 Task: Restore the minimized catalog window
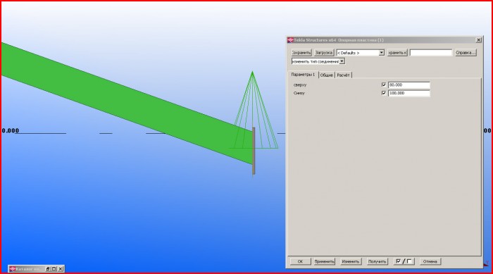pyautogui.click(x=48, y=269)
